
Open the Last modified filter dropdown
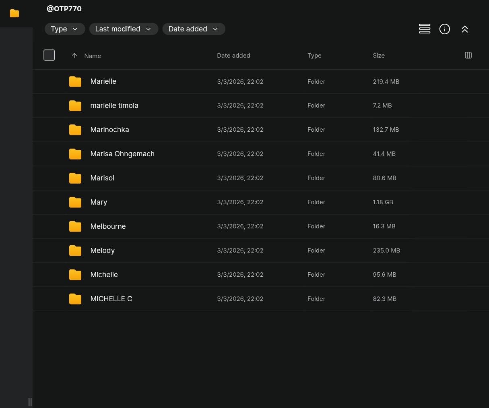point(123,29)
